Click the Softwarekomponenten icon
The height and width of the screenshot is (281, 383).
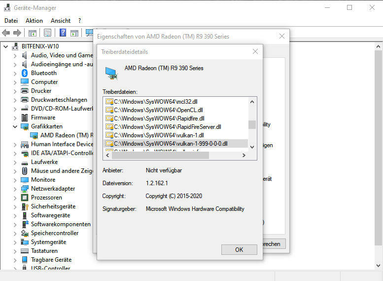coord(25,224)
